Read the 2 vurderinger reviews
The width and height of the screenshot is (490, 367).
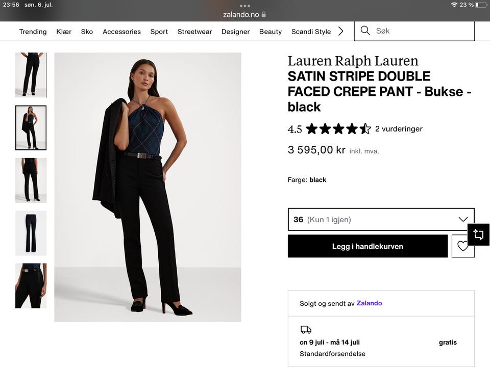pos(399,129)
